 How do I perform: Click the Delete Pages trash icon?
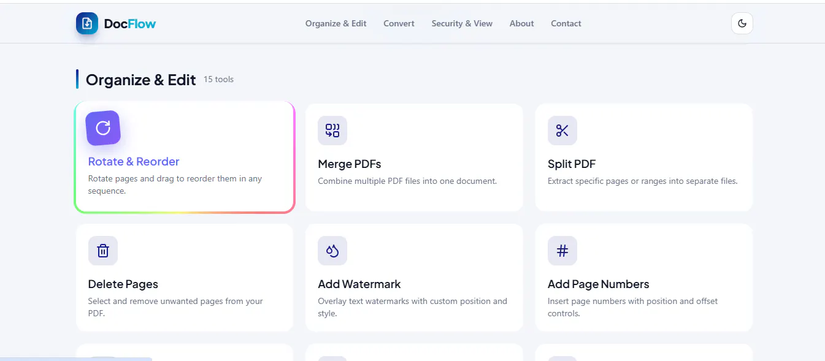[x=103, y=251]
